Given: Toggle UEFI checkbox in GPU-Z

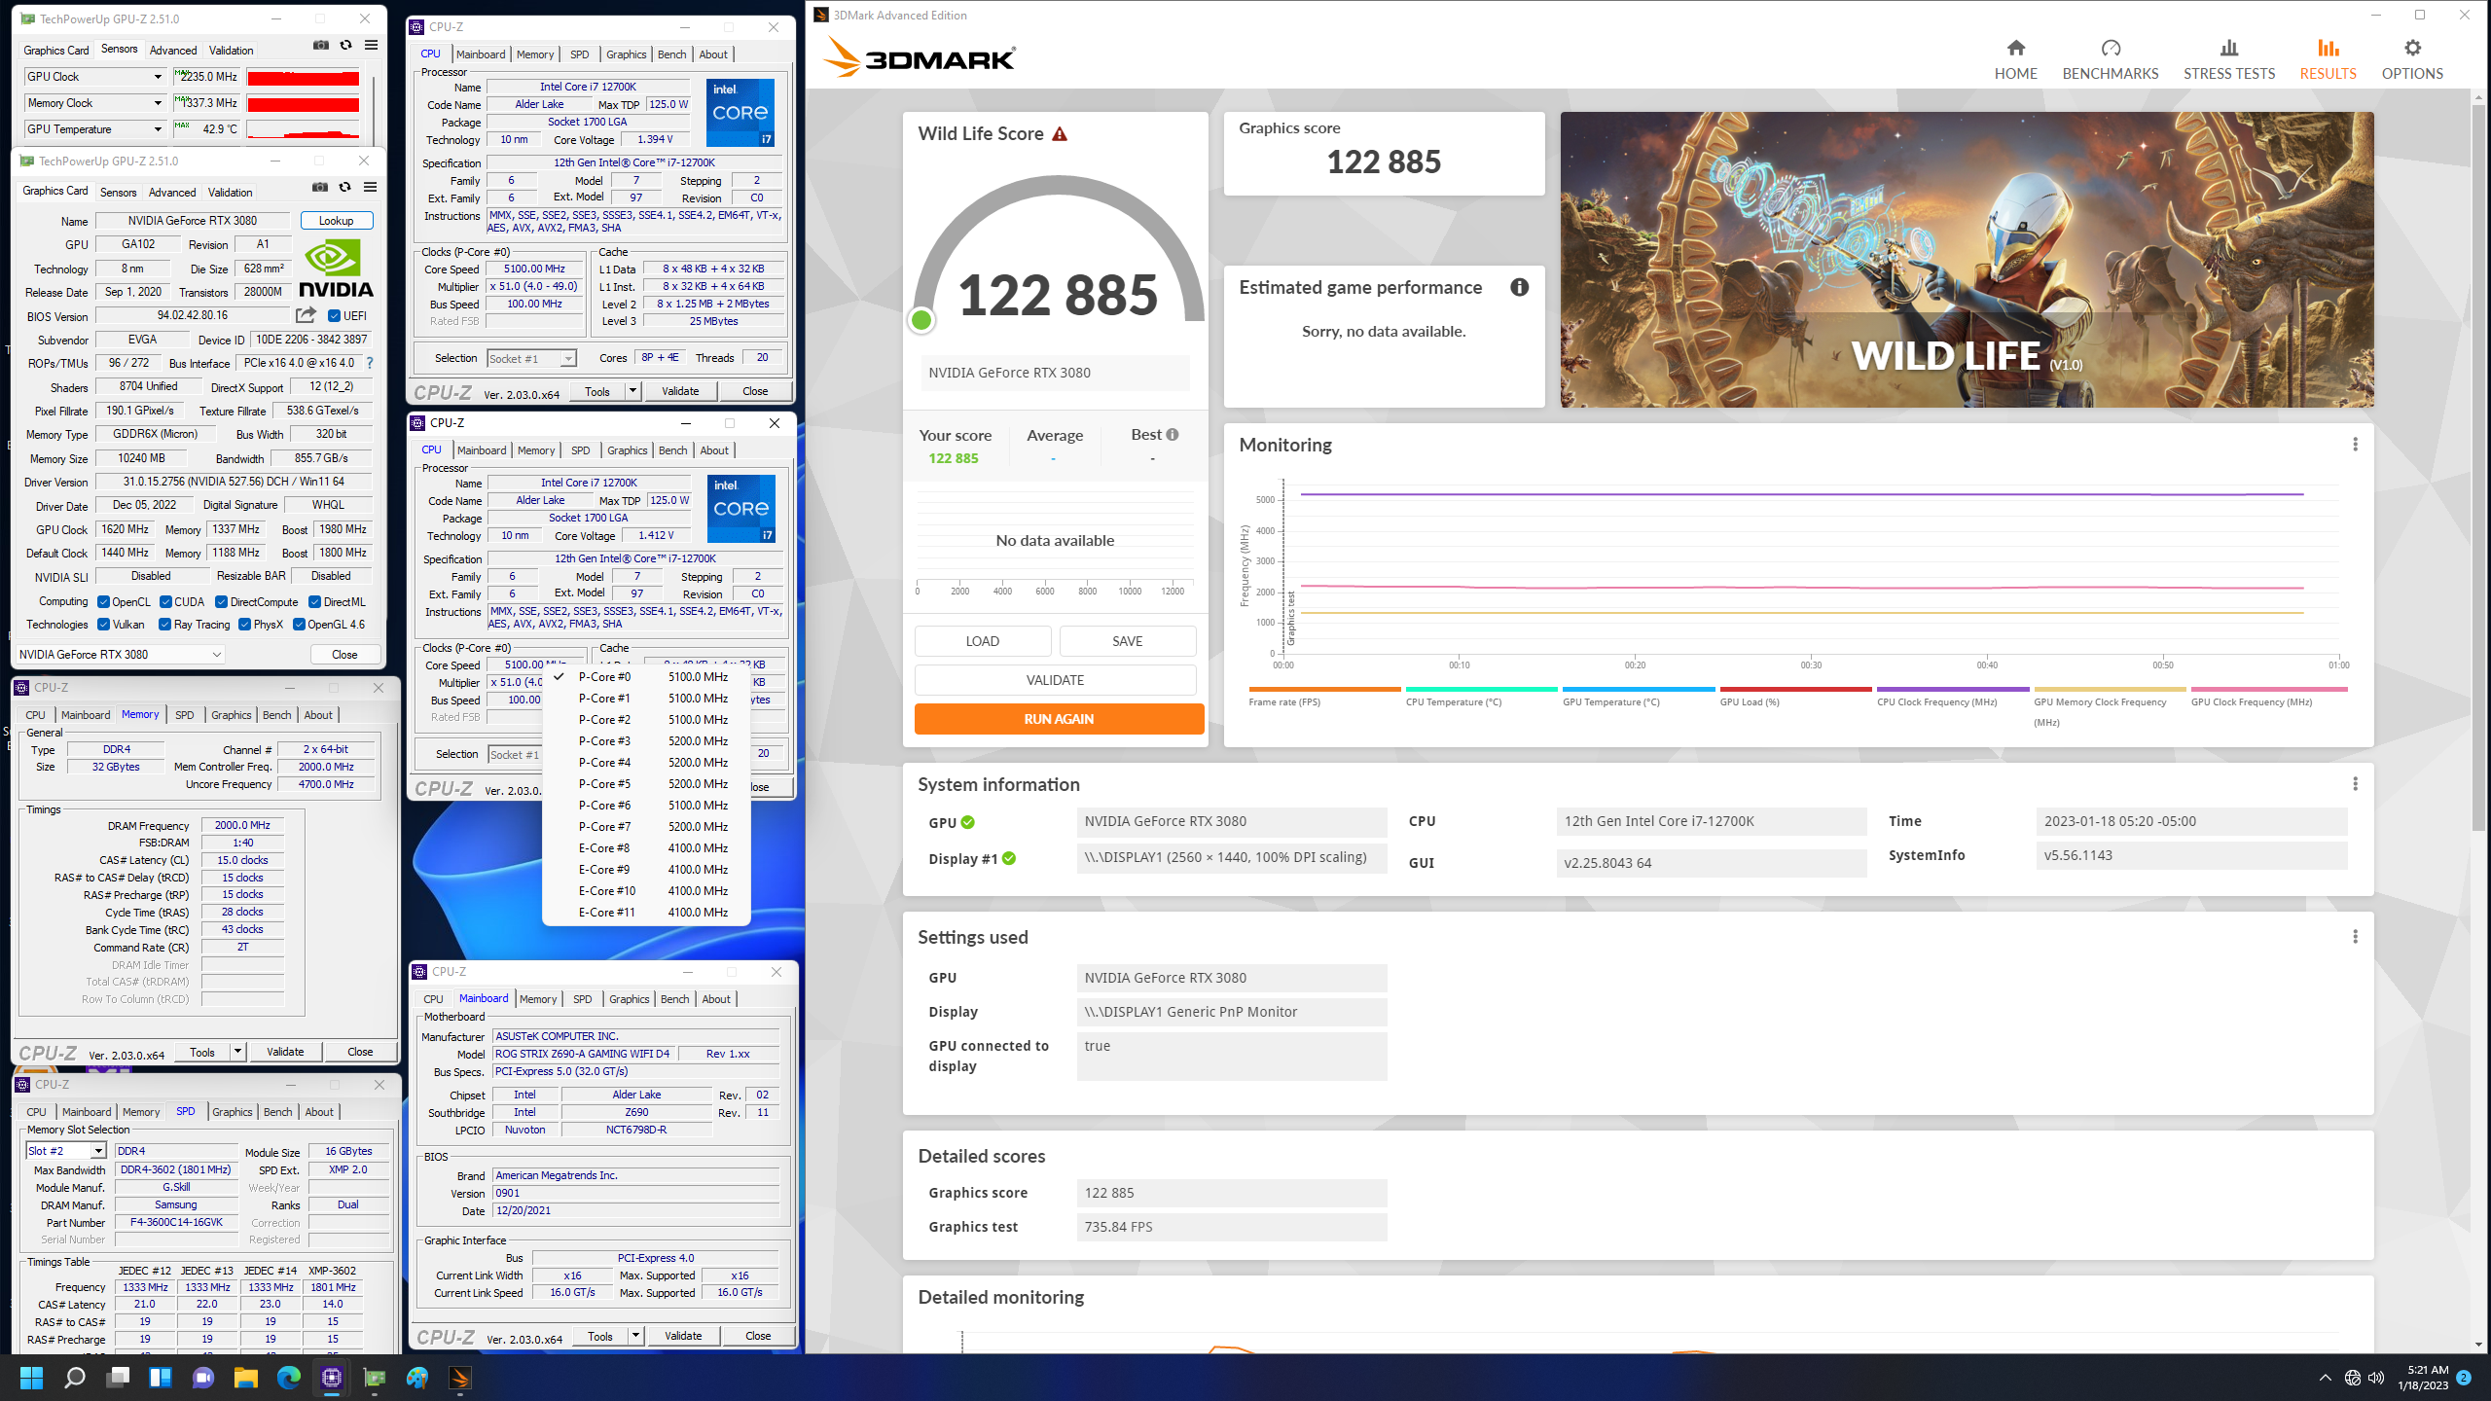Looking at the screenshot, I should [334, 316].
